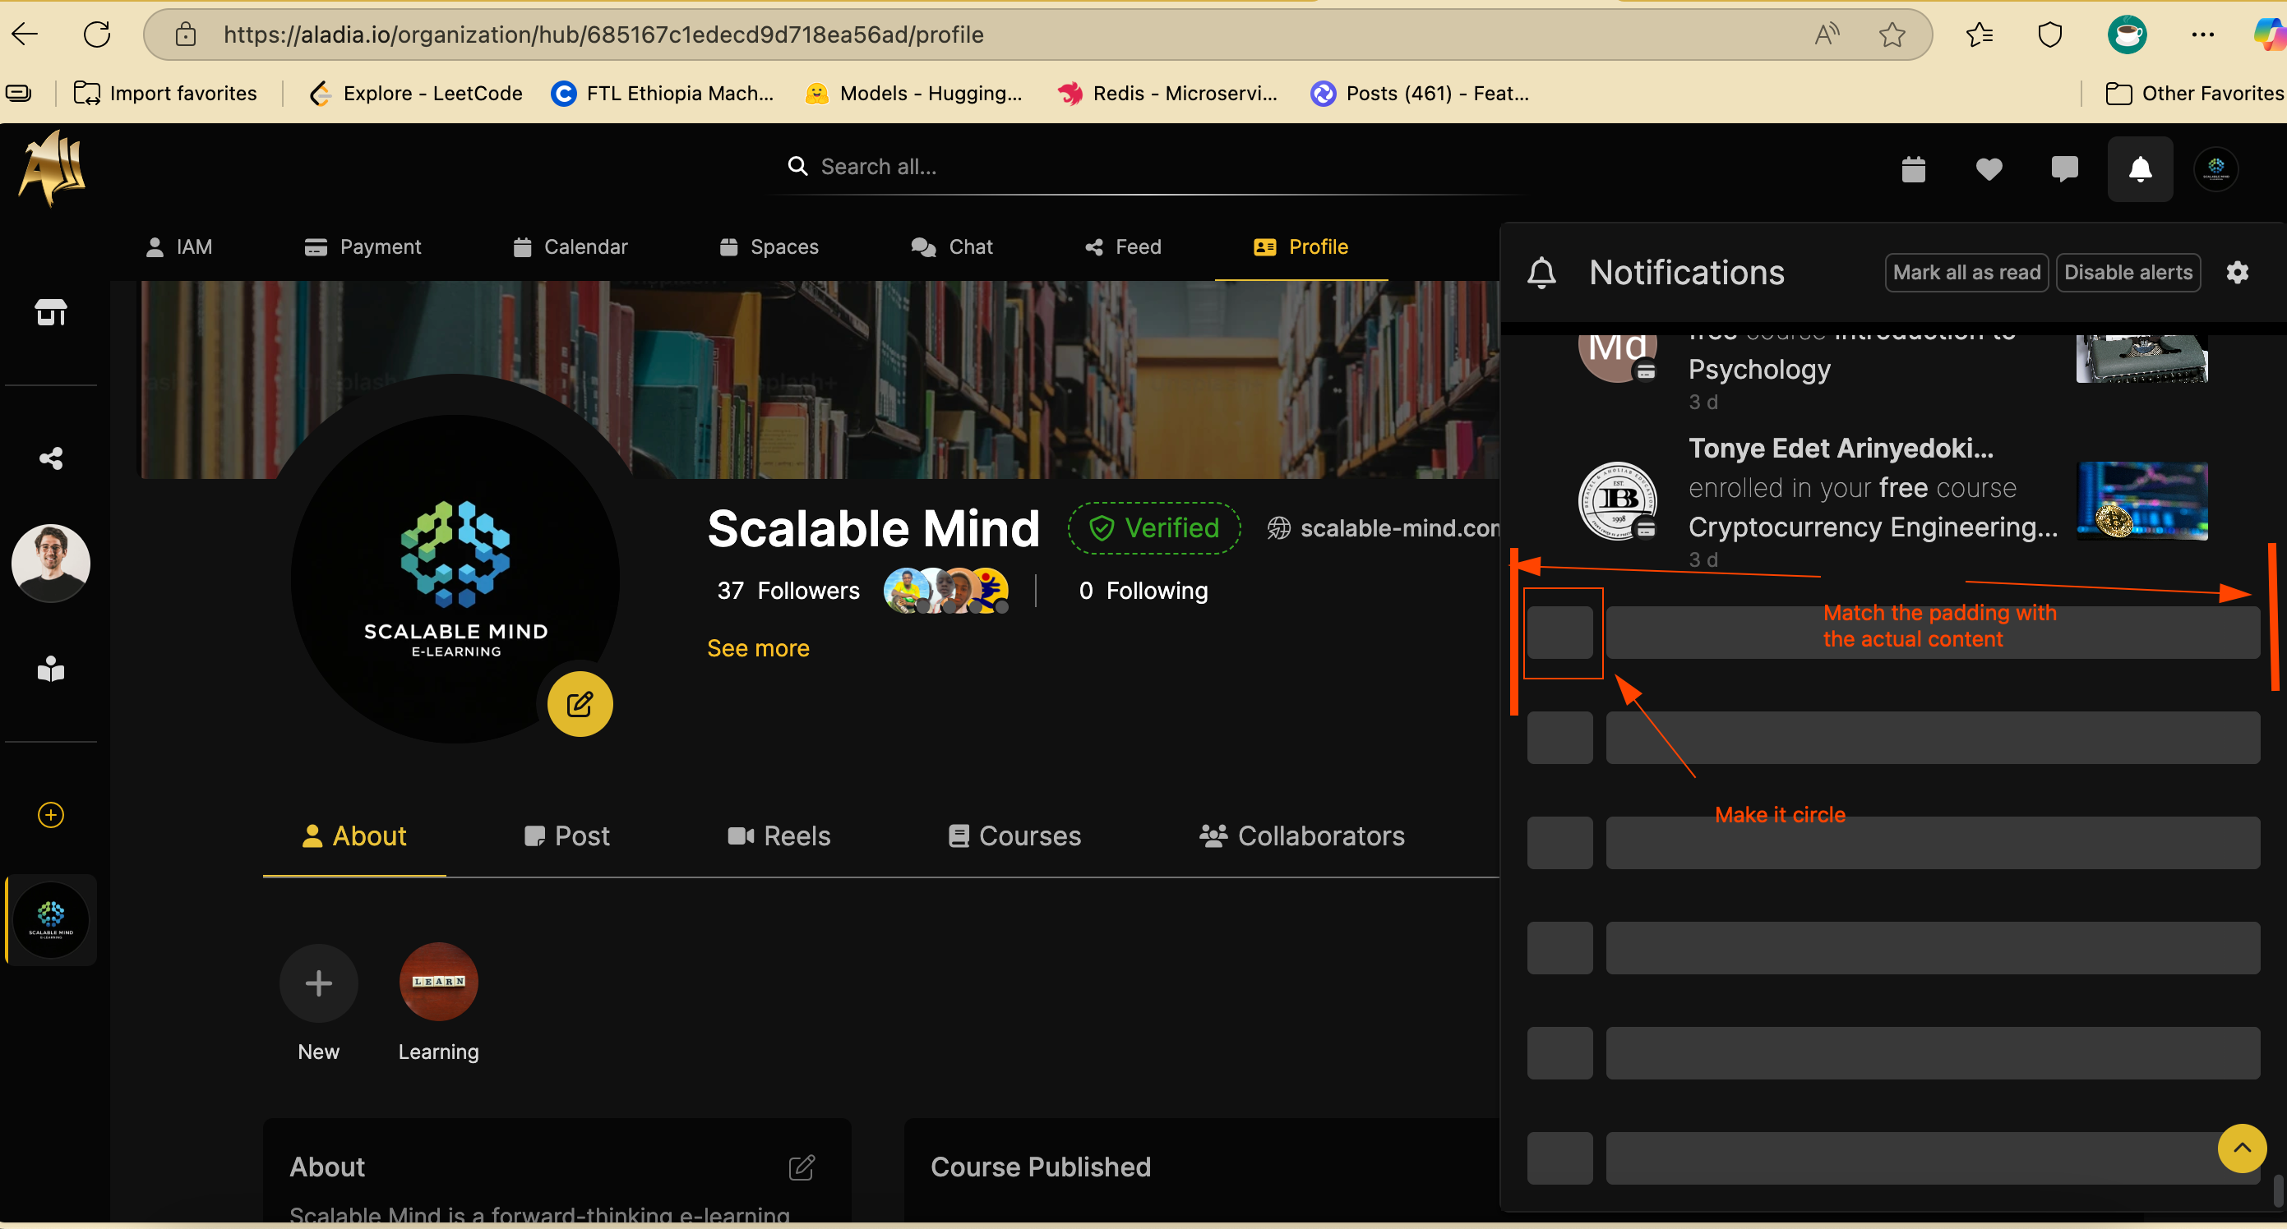Click the follower avatars group
The width and height of the screenshot is (2287, 1229).
(x=946, y=591)
